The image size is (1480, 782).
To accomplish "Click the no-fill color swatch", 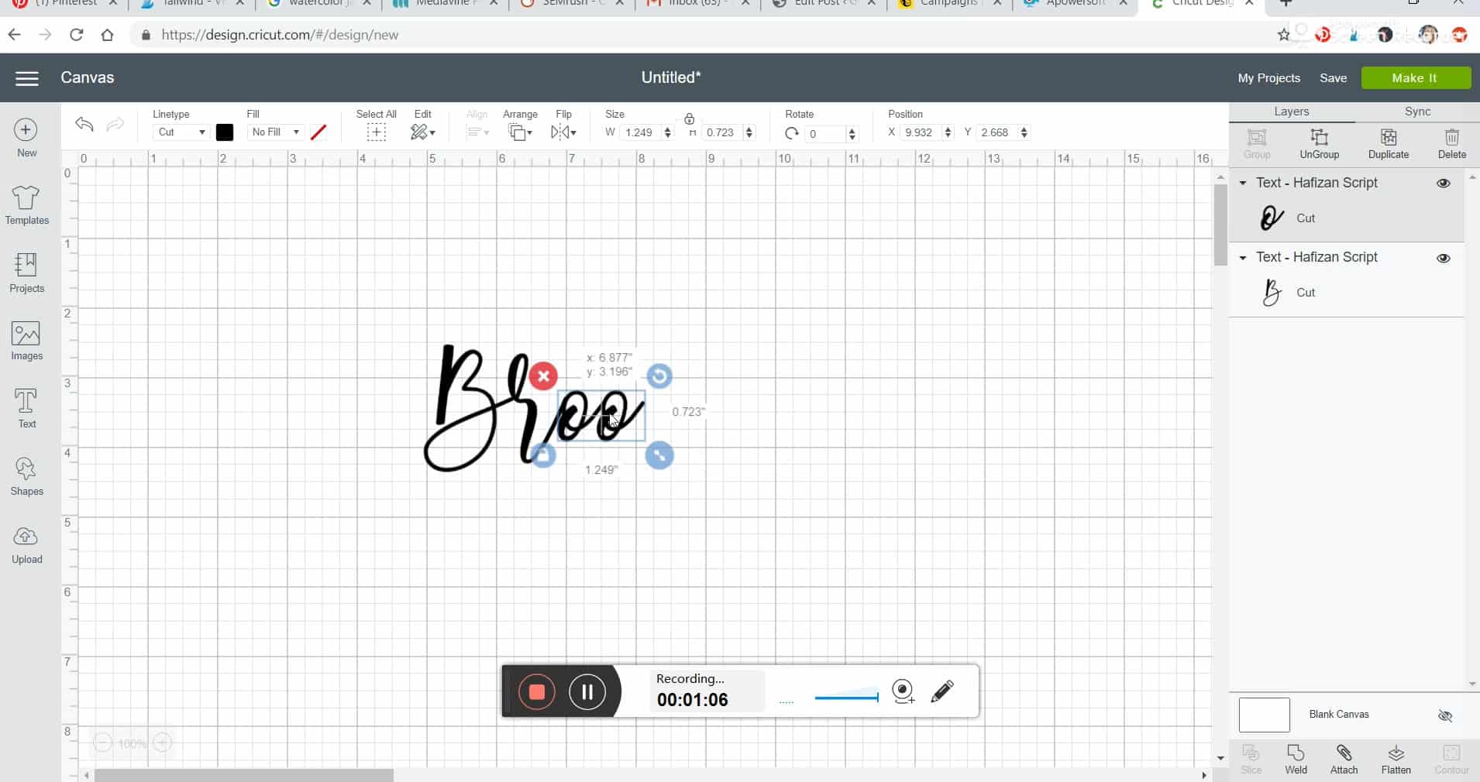I will coord(318,132).
